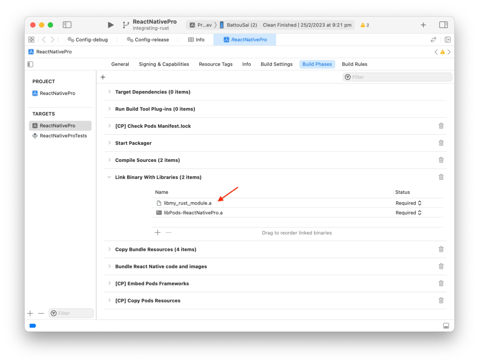Image resolution: width=479 pixels, height=364 pixels.
Task: Open Resource Tags tab
Action: click(x=216, y=64)
